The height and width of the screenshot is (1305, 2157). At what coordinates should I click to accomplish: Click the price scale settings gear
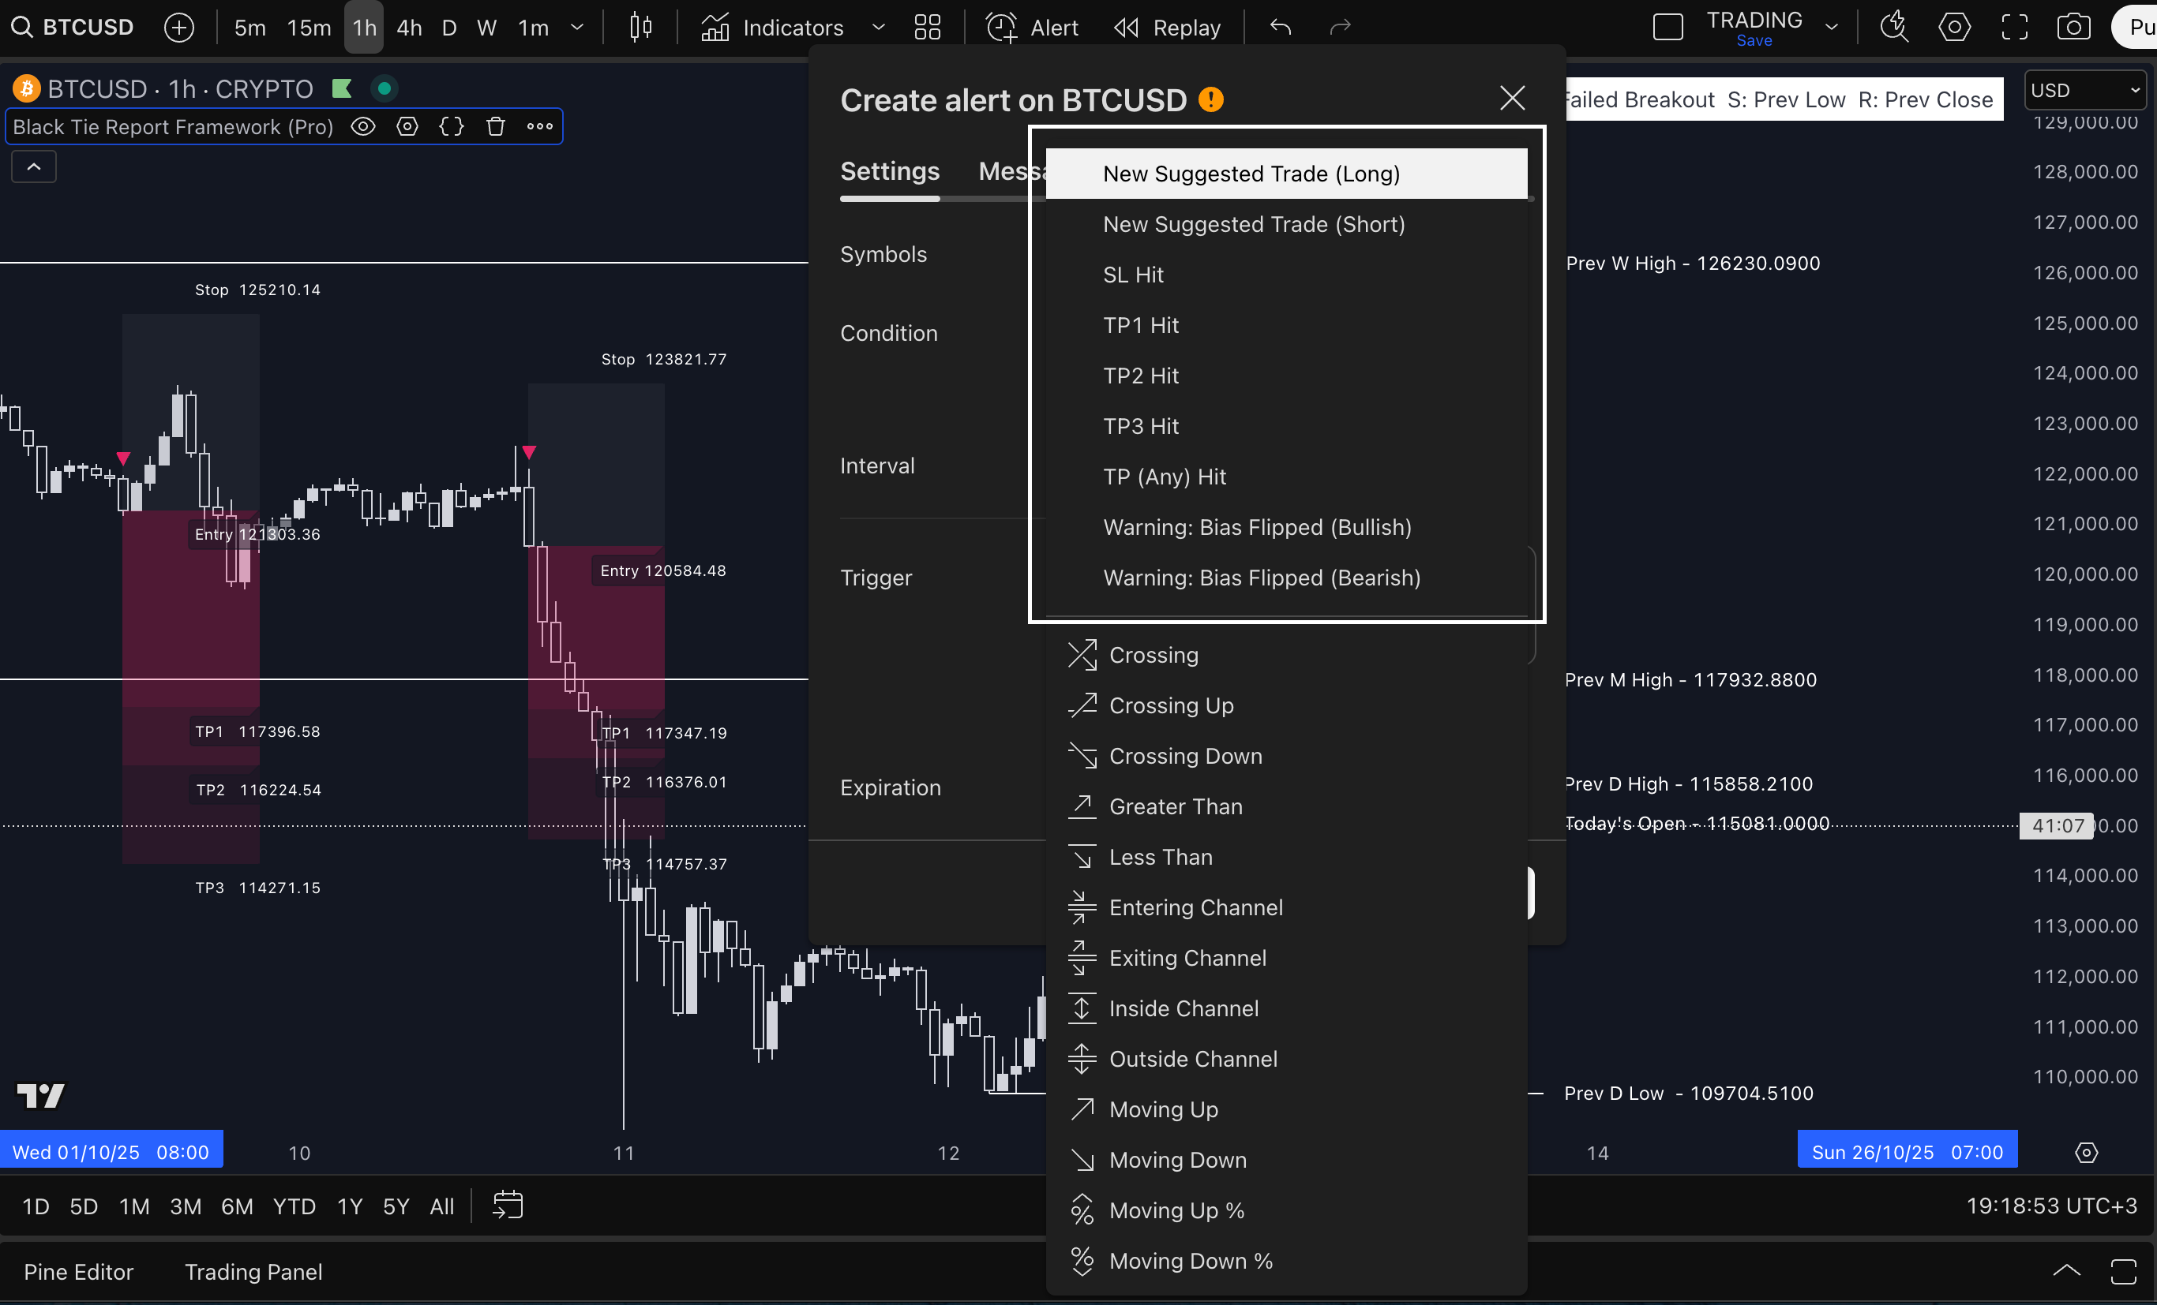click(2086, 1152)
